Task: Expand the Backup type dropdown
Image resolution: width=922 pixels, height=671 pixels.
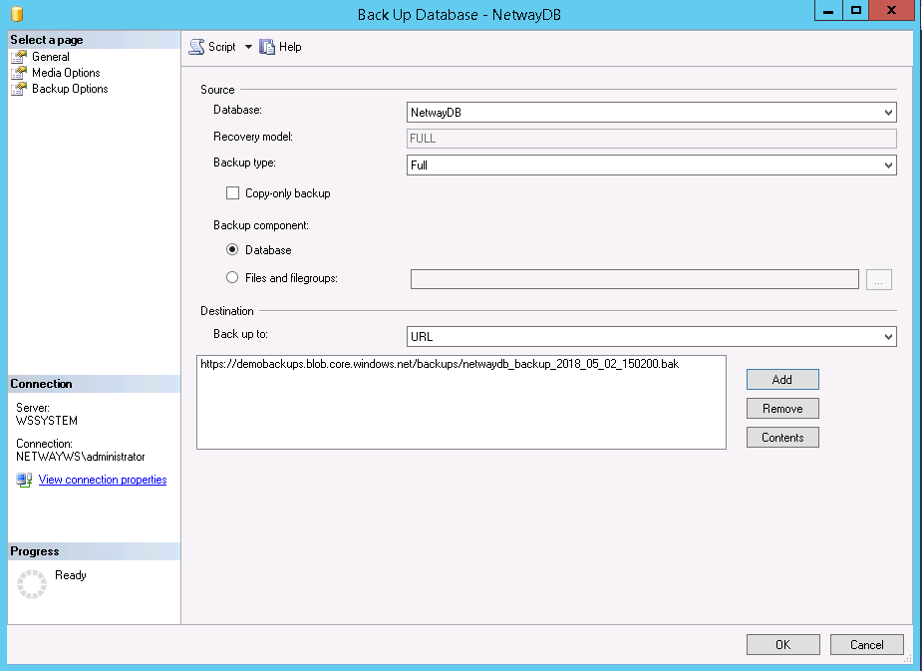Action: pos(652,166)
